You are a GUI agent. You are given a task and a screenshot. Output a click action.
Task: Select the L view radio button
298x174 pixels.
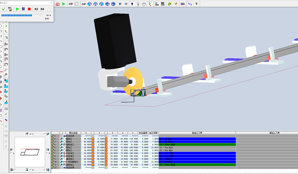coord(12,153)
